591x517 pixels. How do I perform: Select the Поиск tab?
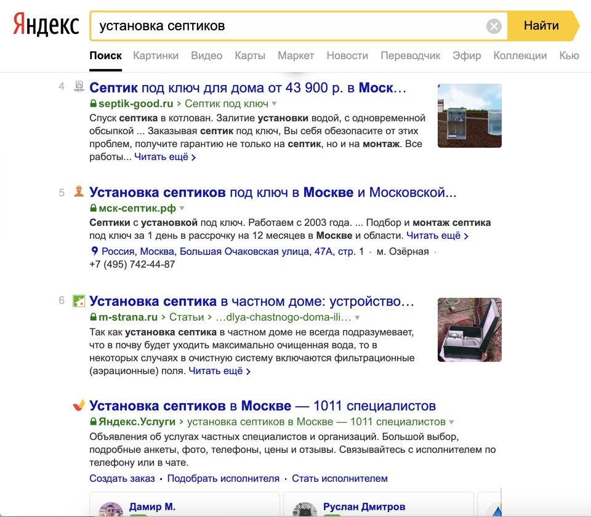coord(105,56)
